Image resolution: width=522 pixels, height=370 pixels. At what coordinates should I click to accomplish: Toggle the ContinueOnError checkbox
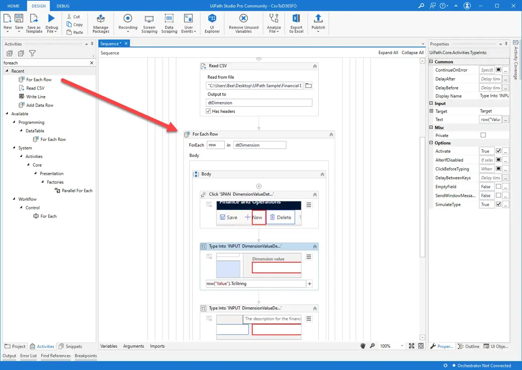(x=499, y=70)
